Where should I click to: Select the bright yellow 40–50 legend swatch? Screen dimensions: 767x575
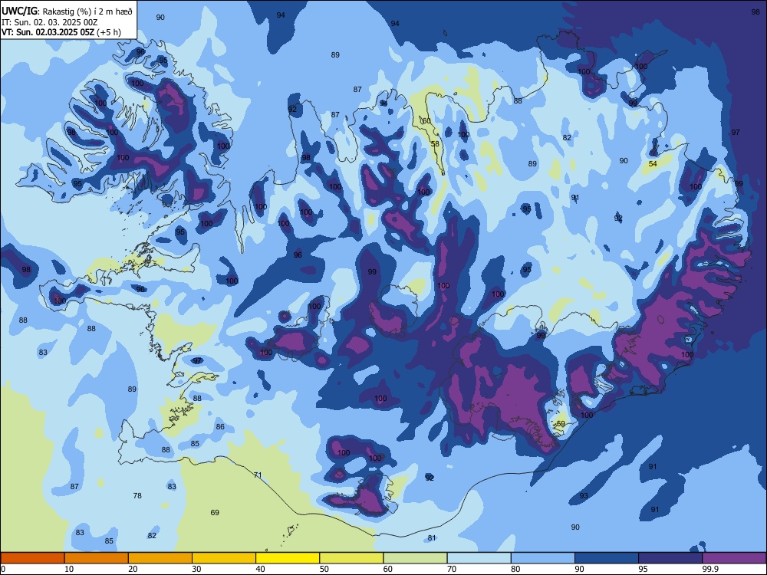[288, 558]
